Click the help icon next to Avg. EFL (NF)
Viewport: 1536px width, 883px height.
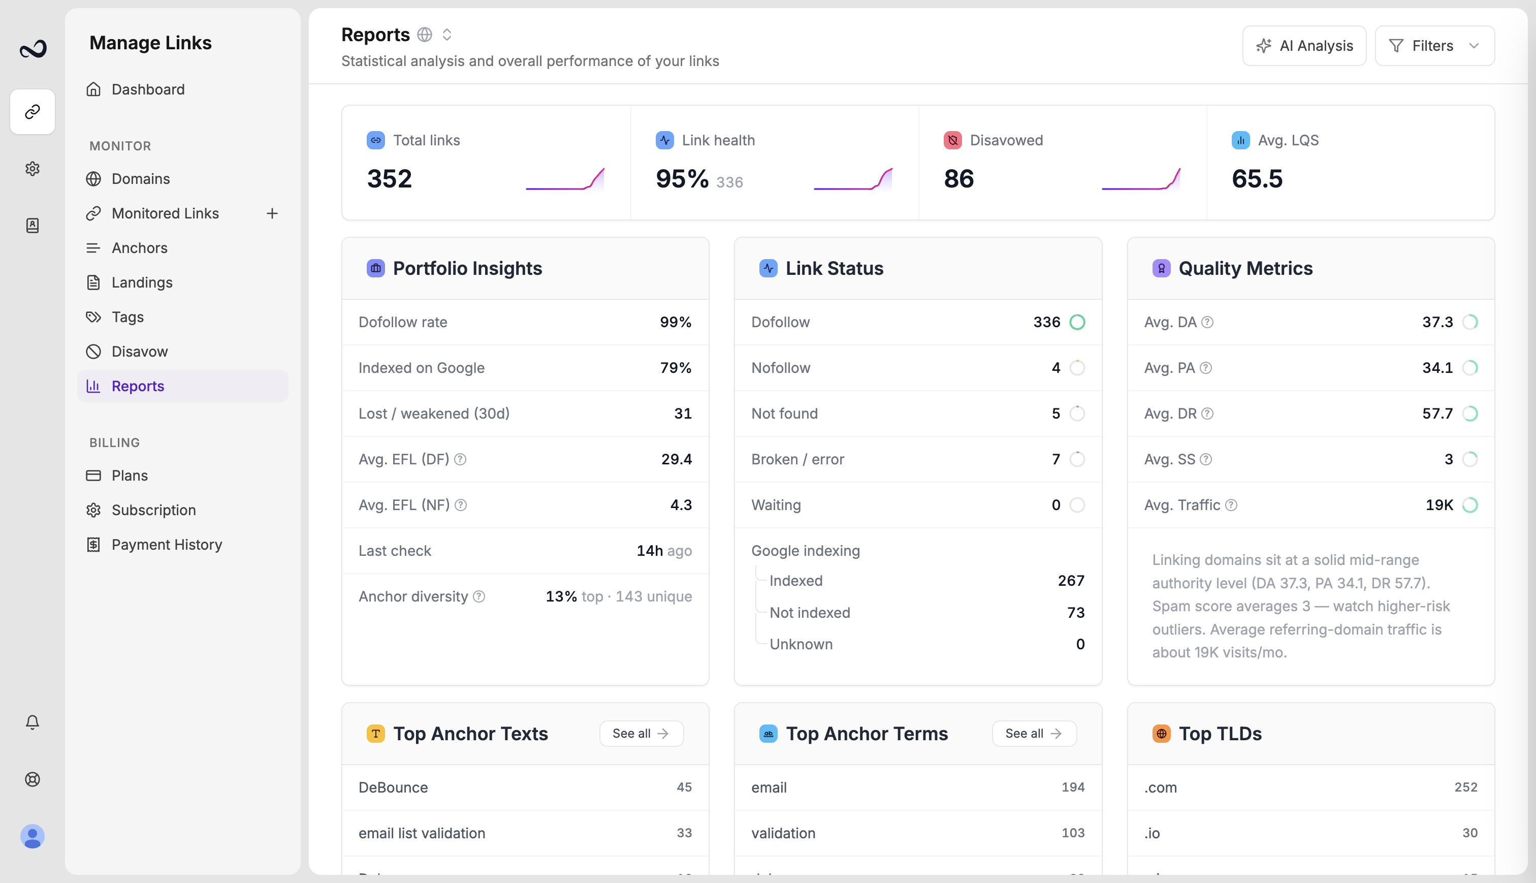pyautogui.click(x=461, y=505)
